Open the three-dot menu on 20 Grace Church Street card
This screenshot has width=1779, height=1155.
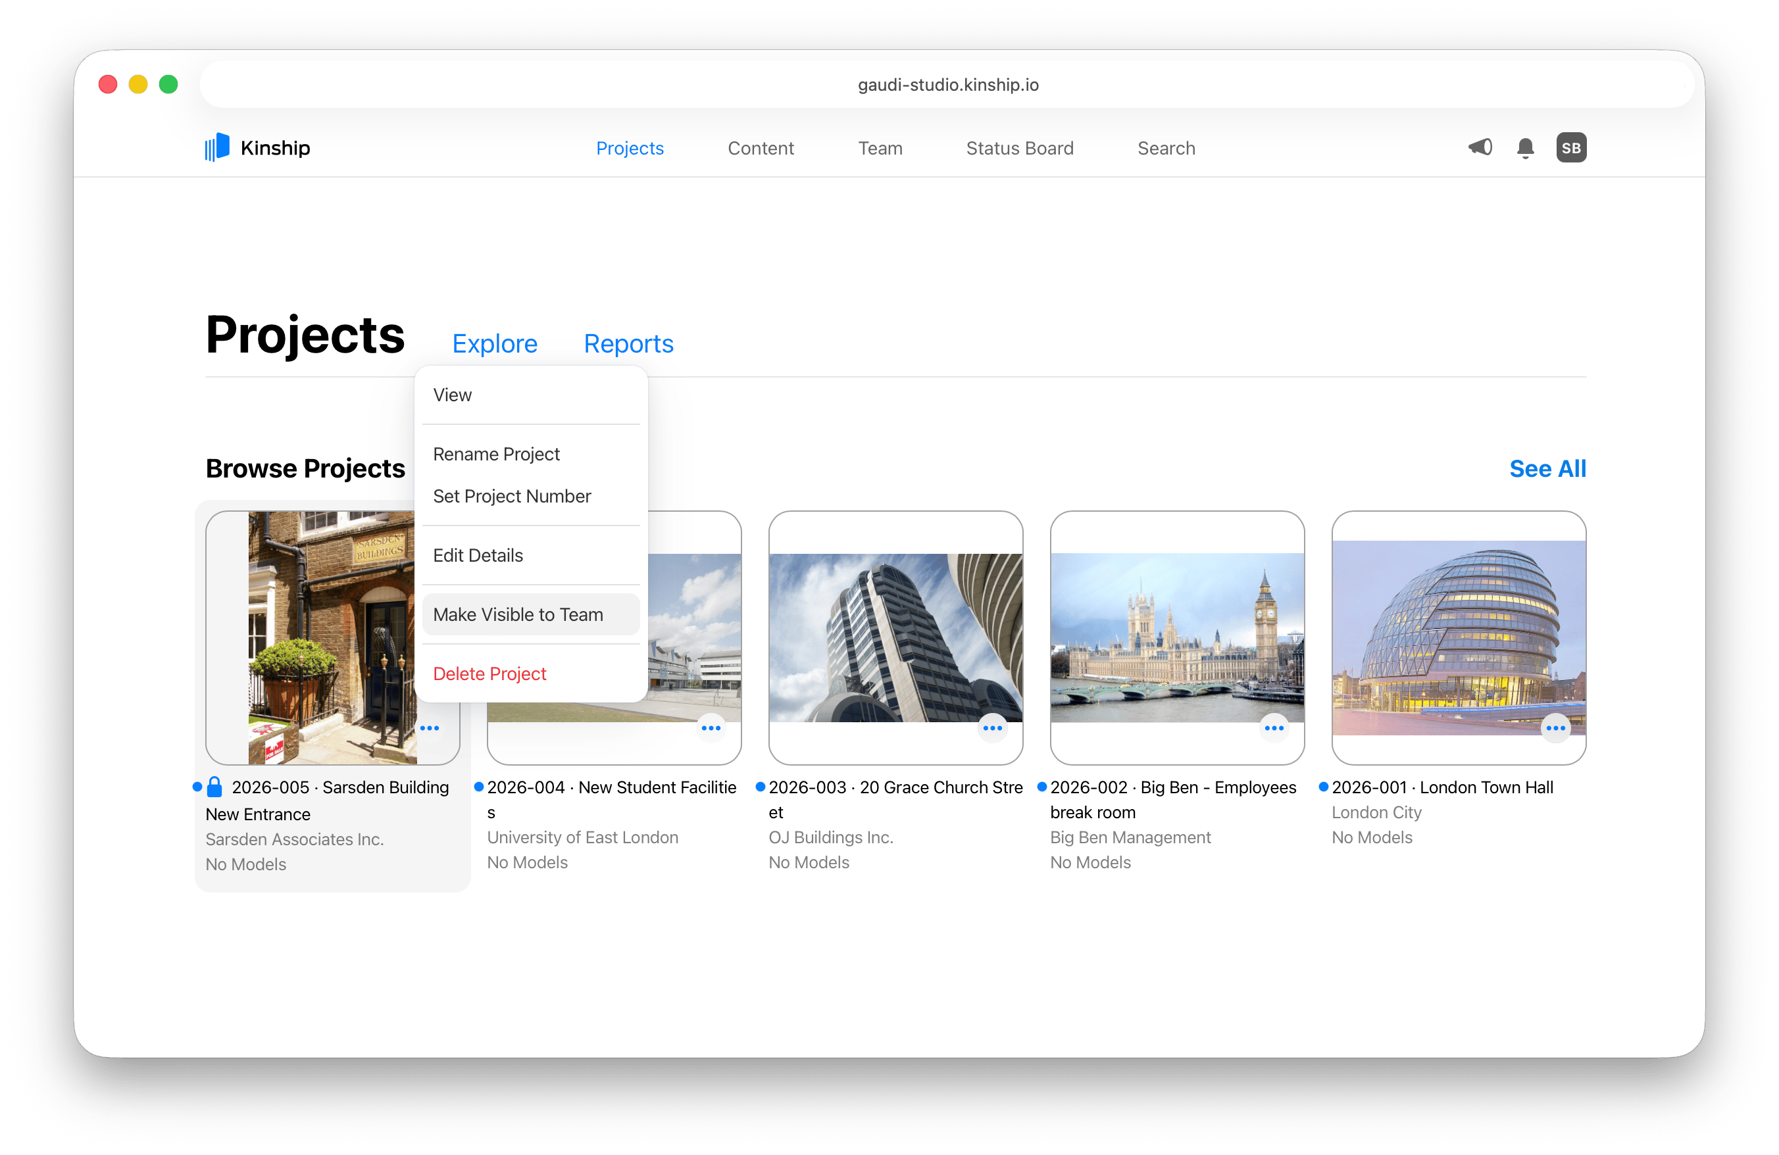pos(993,727)
